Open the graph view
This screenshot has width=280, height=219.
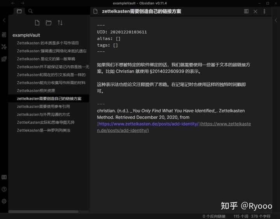coord(4,47)
